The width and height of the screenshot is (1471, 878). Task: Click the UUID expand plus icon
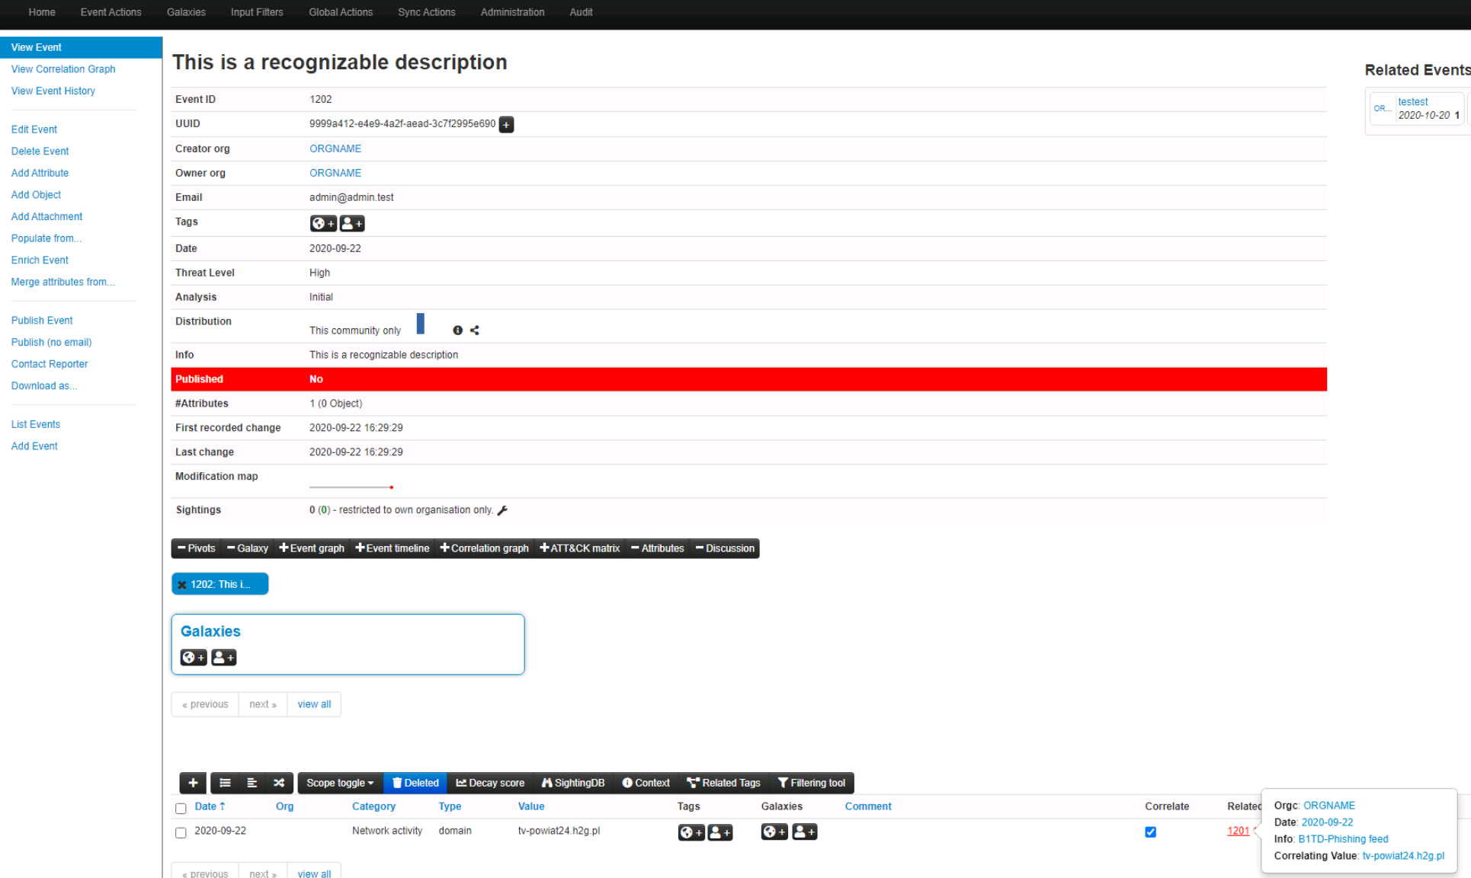click(x=506, y=124)
